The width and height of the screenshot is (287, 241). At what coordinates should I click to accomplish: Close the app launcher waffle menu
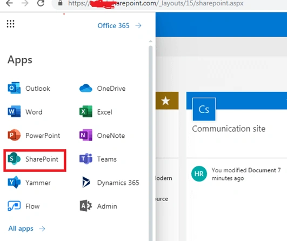tap(10, 24)
